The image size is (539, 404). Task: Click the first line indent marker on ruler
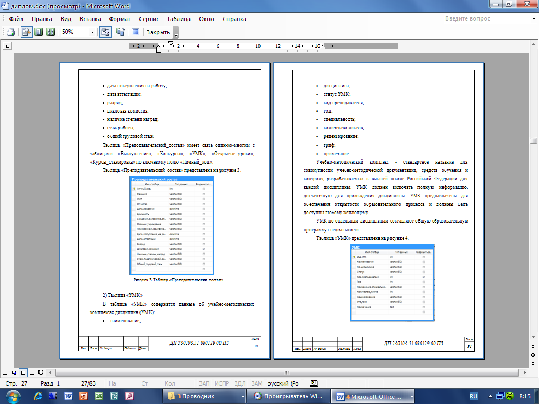[x=171, y=43]
